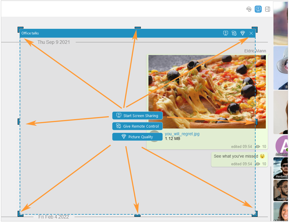The width and height of the screenshot is (289, 222).
Task: Select Lucio's video thumbnail
Action: click(281, 190)
